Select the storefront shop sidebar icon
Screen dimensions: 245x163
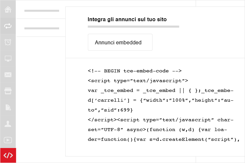click(x=8, y=91)
